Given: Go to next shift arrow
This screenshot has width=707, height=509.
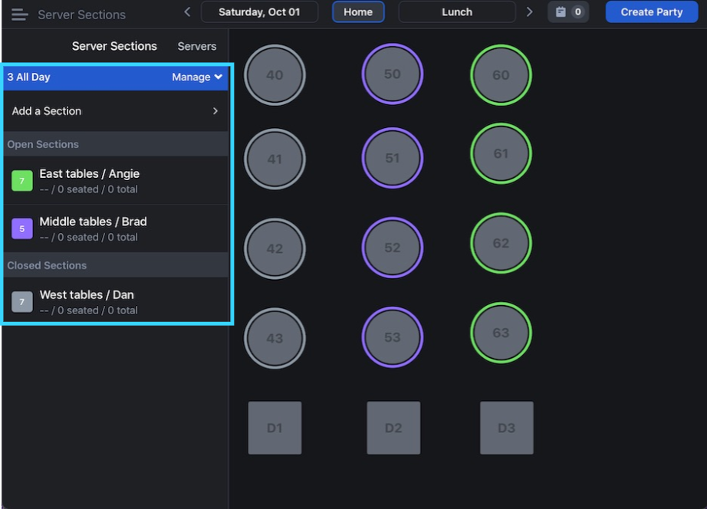Looking at the screenshot, I should pos(529,12).
